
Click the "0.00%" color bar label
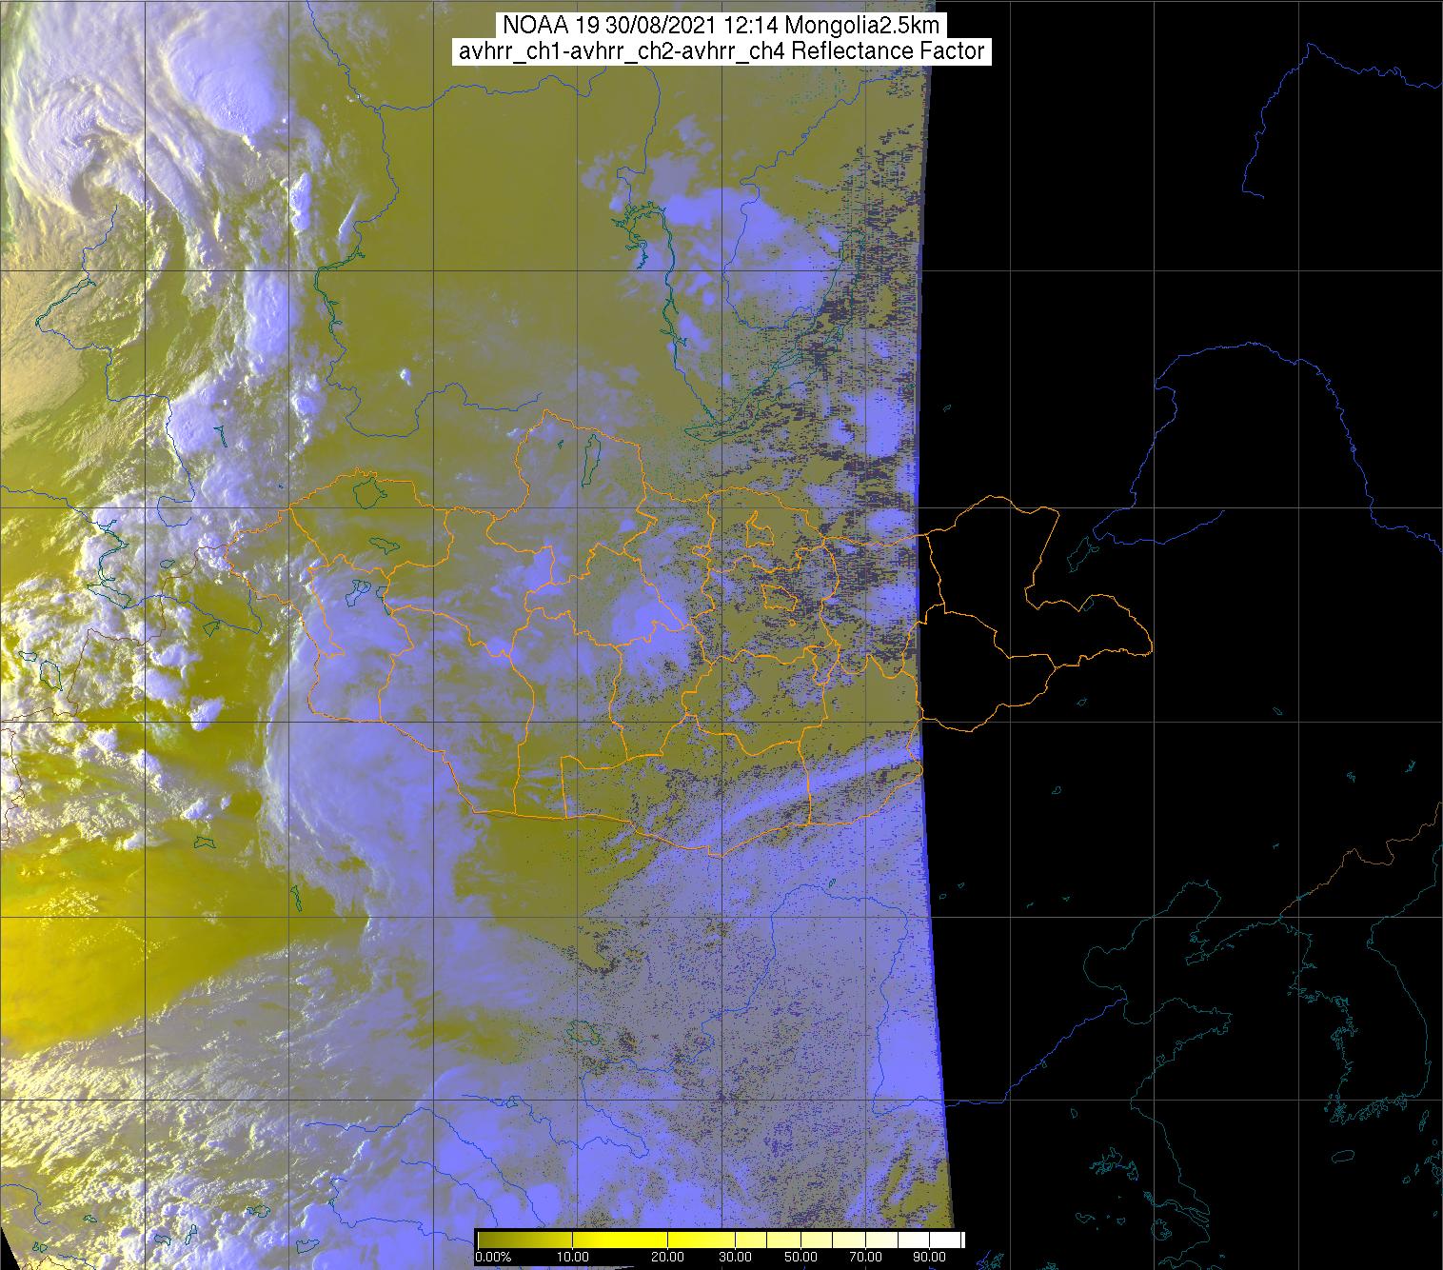tap(492, 1257)
